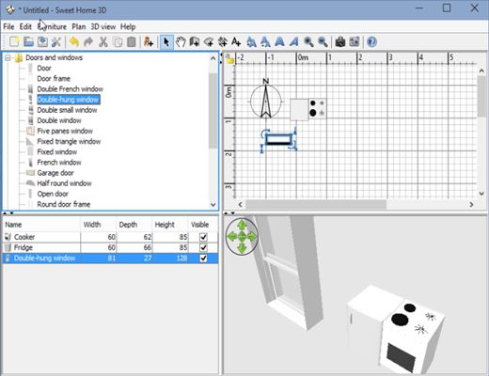Toggle Fridge visible checkbox

point(203,247)
